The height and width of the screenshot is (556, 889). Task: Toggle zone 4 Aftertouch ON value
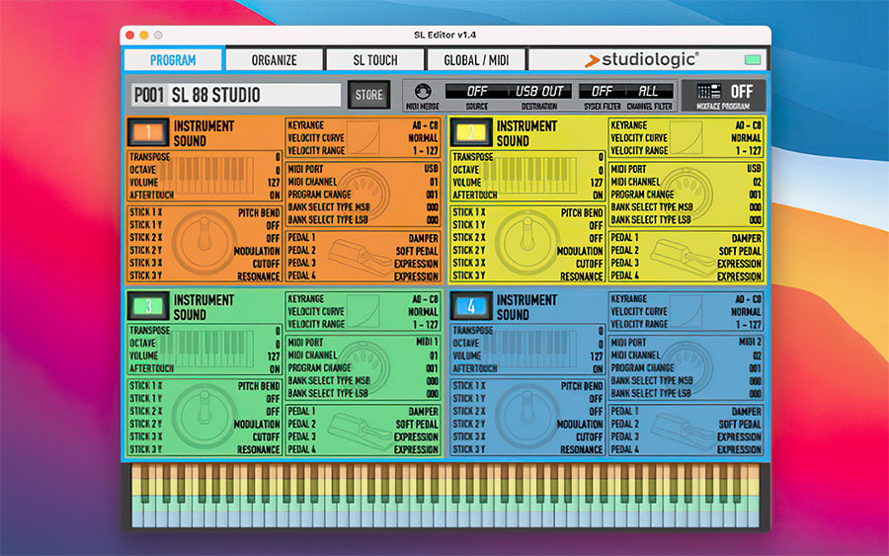599,368
